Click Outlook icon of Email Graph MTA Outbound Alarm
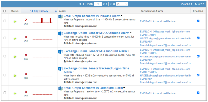 (61, 88)
